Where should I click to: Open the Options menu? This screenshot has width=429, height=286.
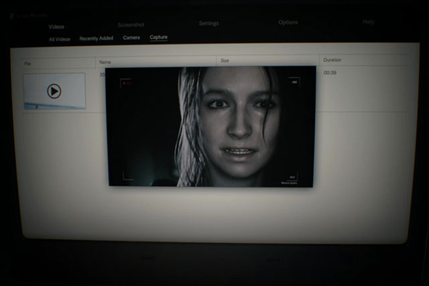(288, 23)
